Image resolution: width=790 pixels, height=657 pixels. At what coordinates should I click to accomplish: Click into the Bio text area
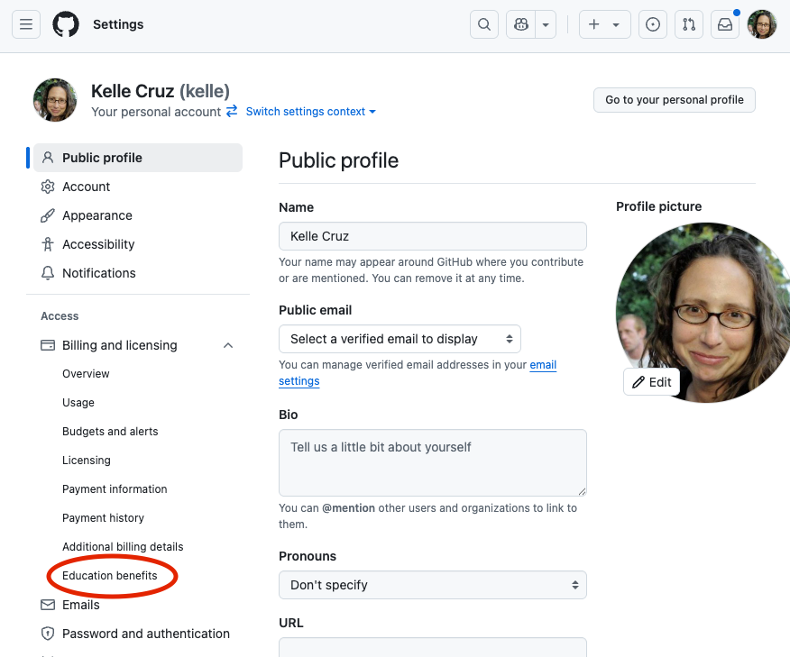coord(433,462)
